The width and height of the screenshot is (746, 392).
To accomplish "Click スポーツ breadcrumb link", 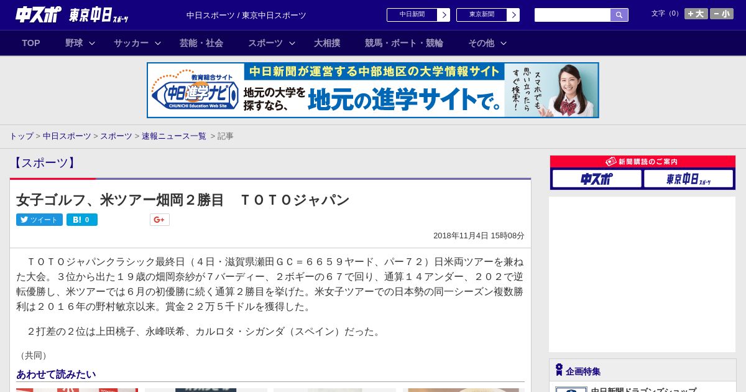I will [x=116, y=136].
